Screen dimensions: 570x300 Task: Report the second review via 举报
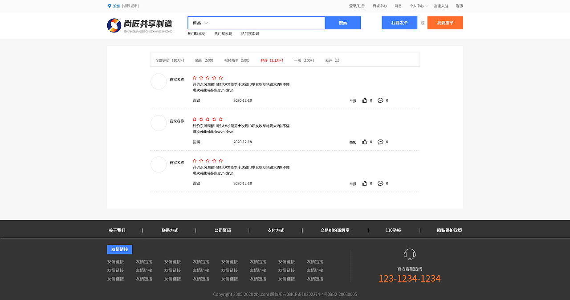(x=353, y=142)
